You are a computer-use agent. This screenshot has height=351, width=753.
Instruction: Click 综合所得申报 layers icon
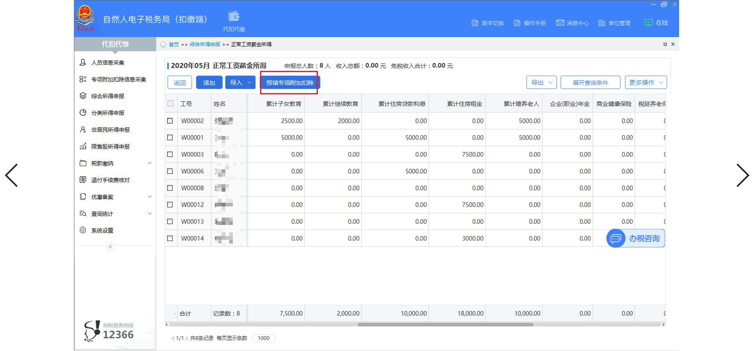pyautogui.click(x=83, y=96)
